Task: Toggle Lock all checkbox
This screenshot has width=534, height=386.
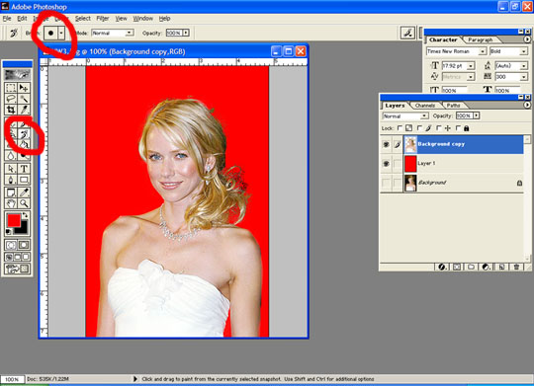Action: [459, 128]
